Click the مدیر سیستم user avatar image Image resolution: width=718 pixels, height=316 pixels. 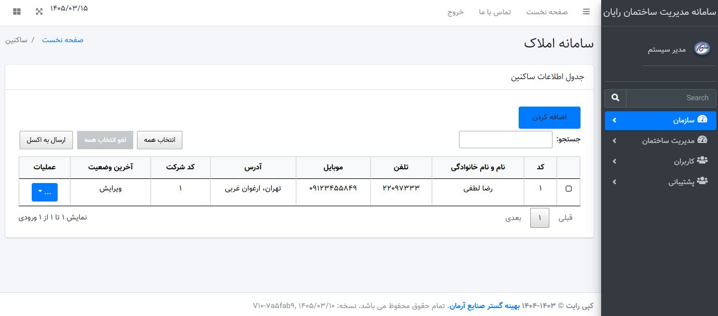[x=702, y=49]
